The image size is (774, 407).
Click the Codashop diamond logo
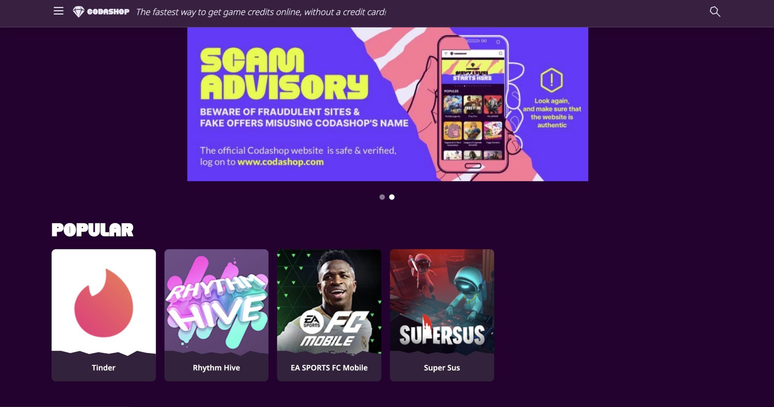(x=78, y=12)
